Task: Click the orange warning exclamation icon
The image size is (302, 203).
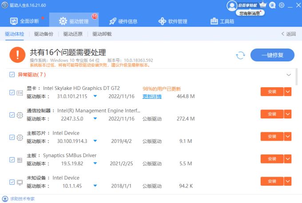Action: click(17, 55)
